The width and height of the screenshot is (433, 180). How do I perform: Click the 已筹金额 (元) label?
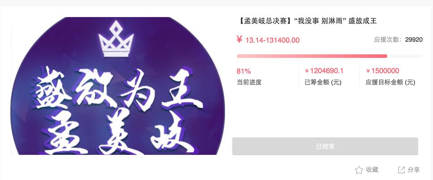pos(323,83)
